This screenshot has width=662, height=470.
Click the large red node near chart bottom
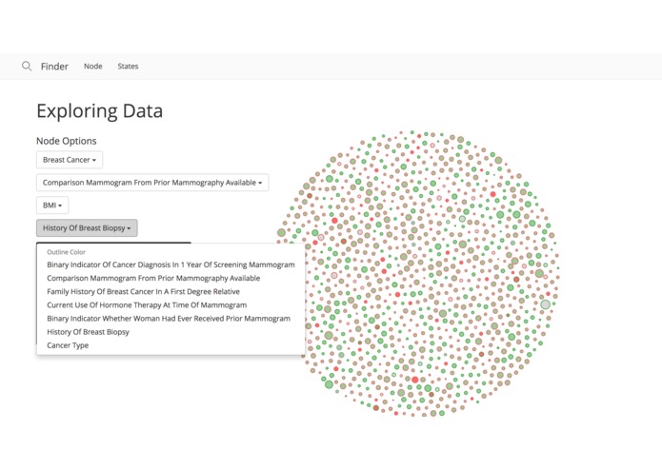414,380
